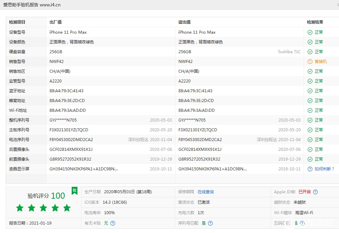Image resolution: width=339 pixels, height=233 pixels.
Task: Click the Toshiba TLC storage note
Action: 289,52
